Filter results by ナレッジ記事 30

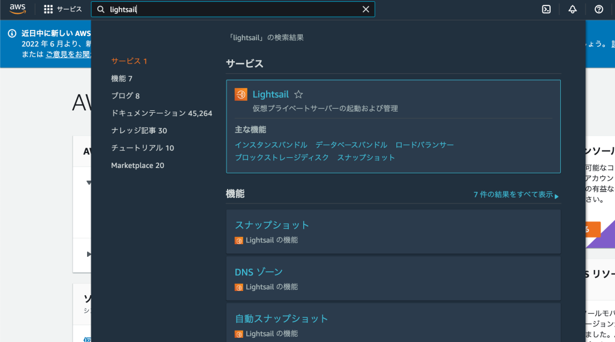pos(139,130)
